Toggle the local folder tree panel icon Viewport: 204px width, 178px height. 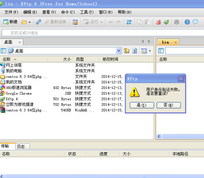3,51
